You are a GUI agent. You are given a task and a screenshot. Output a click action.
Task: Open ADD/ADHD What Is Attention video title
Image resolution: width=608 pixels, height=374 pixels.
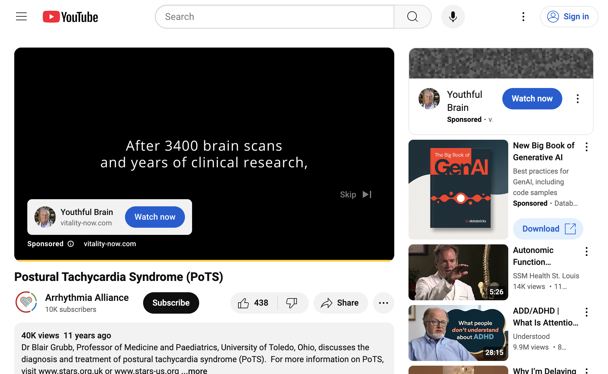[x=546, y=317]
